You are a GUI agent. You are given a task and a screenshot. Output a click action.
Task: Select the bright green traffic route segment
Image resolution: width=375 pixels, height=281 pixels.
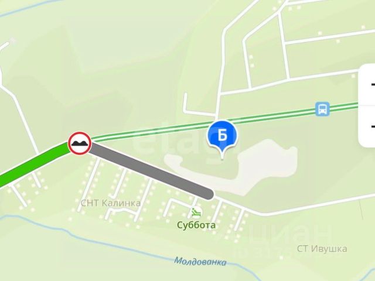click(x=33, y=165)
